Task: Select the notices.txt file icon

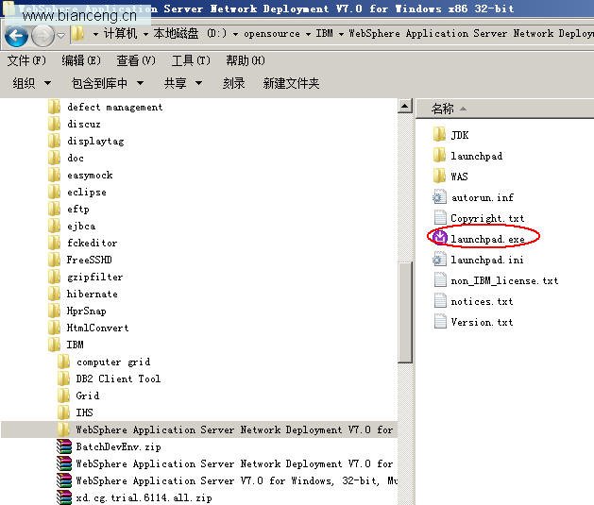Action: tap(439, 301)
